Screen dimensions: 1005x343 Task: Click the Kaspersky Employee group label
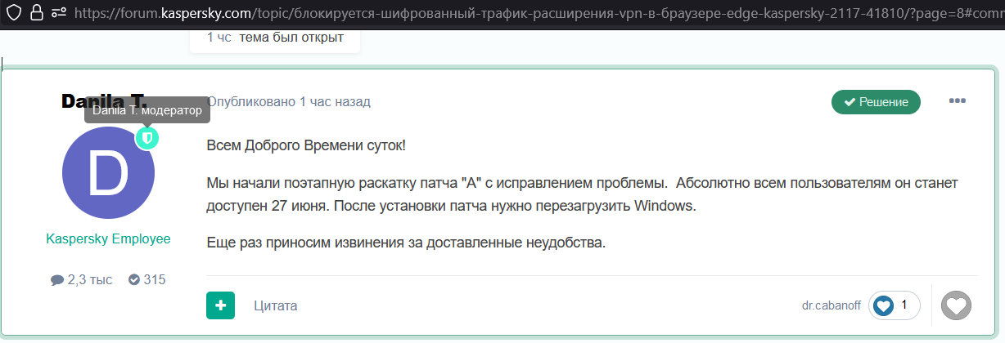[x=108, y=238]
